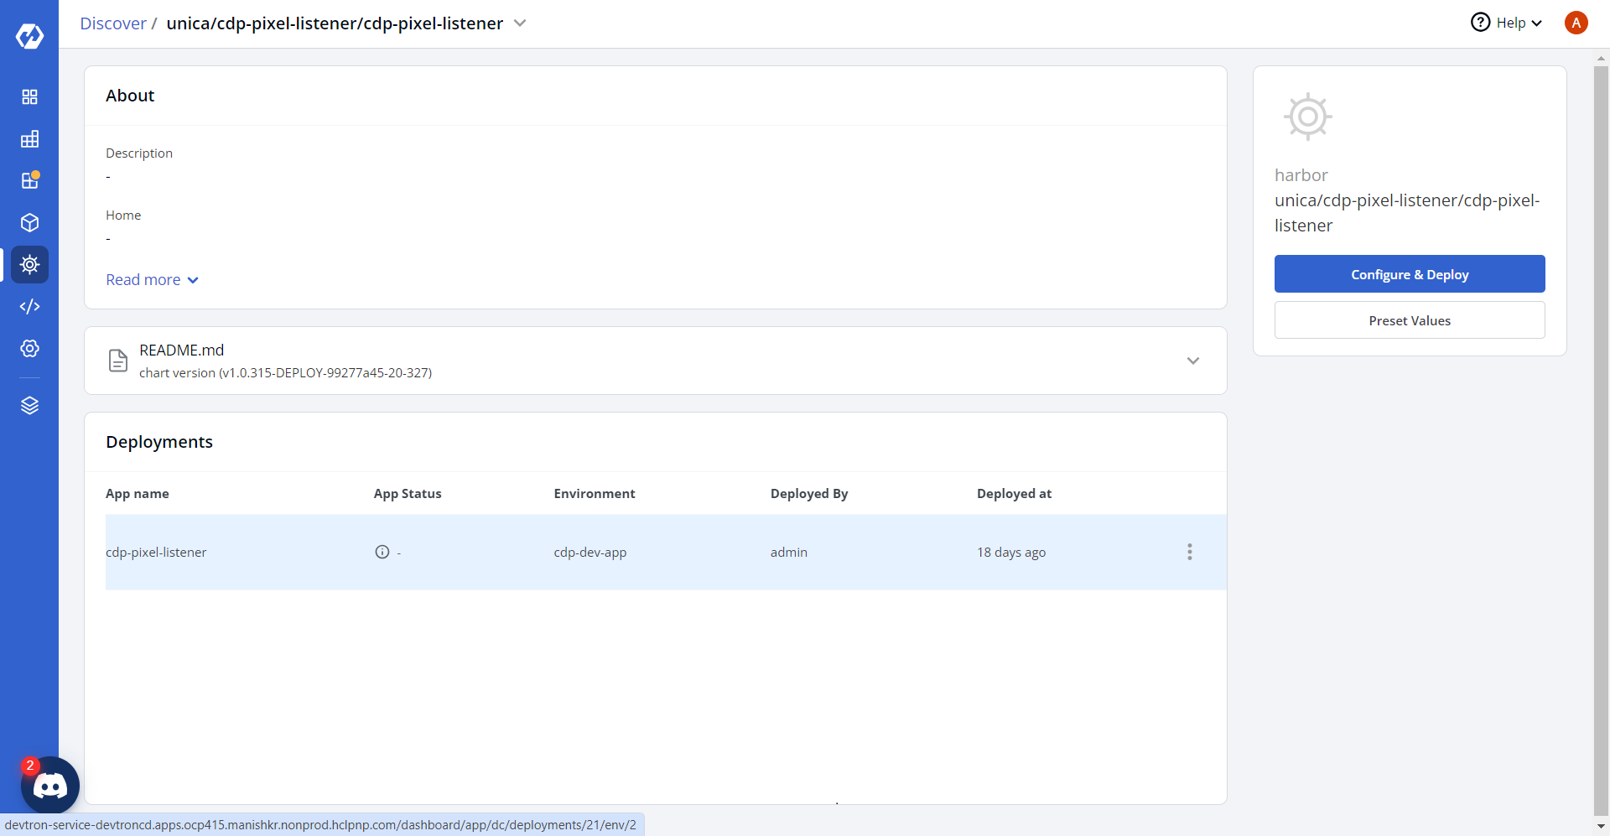Select the Chart Store helm icon
The height and width of the screenshot is (836, 1610).
pyautogui.click(x=29, y=265)
